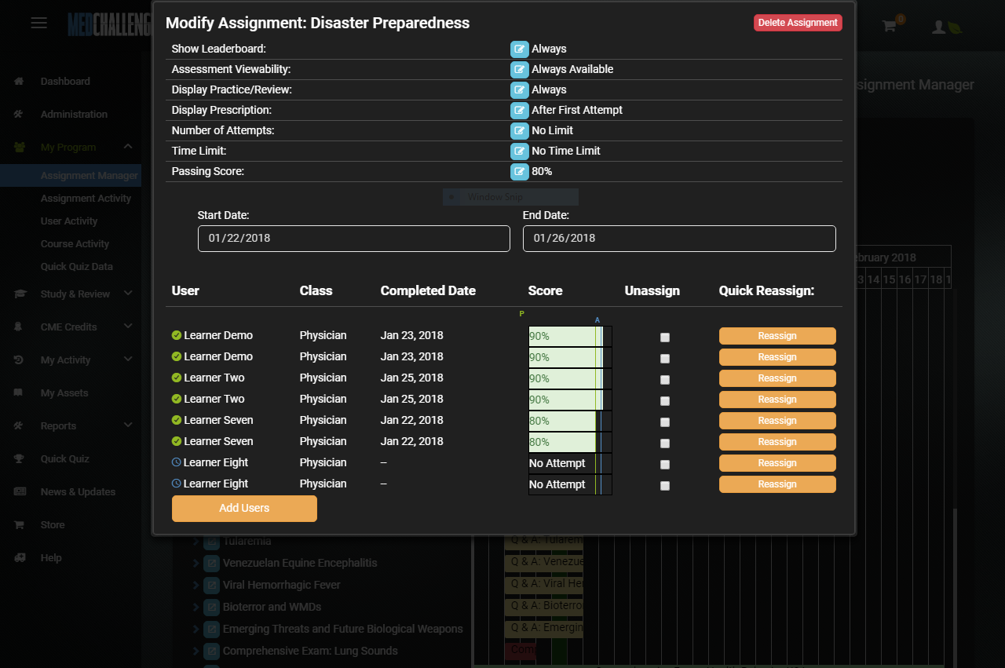Check Unassign for the second Learner Seven row
Viewport: 1005px width, 668px height.
(x=665, y=444)
